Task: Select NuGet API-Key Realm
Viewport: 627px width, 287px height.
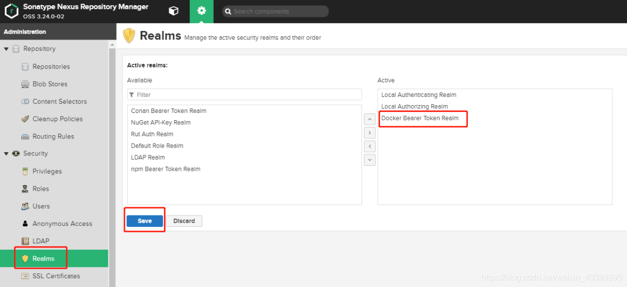Action: pos(161,123)
